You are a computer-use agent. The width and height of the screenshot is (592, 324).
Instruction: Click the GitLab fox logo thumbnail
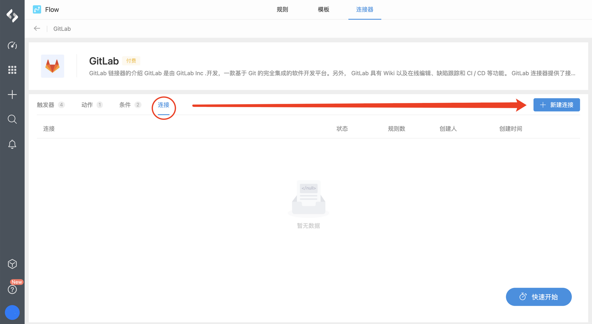52,66
